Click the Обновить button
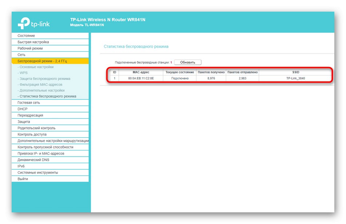346x224 pixels. 188,62
